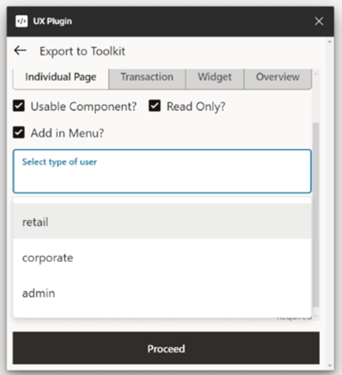Switch to the Overview tab
Image resolution: width=342 pixels, height=375 pixels.
(277, 77)
